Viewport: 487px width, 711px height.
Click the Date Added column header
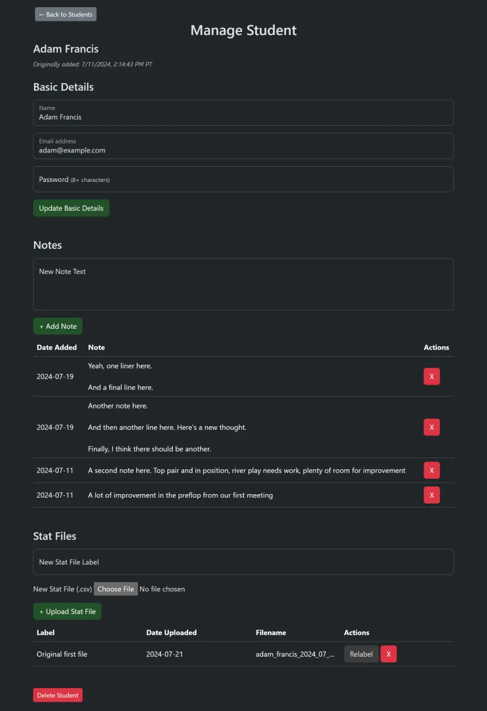click(57, 348)
